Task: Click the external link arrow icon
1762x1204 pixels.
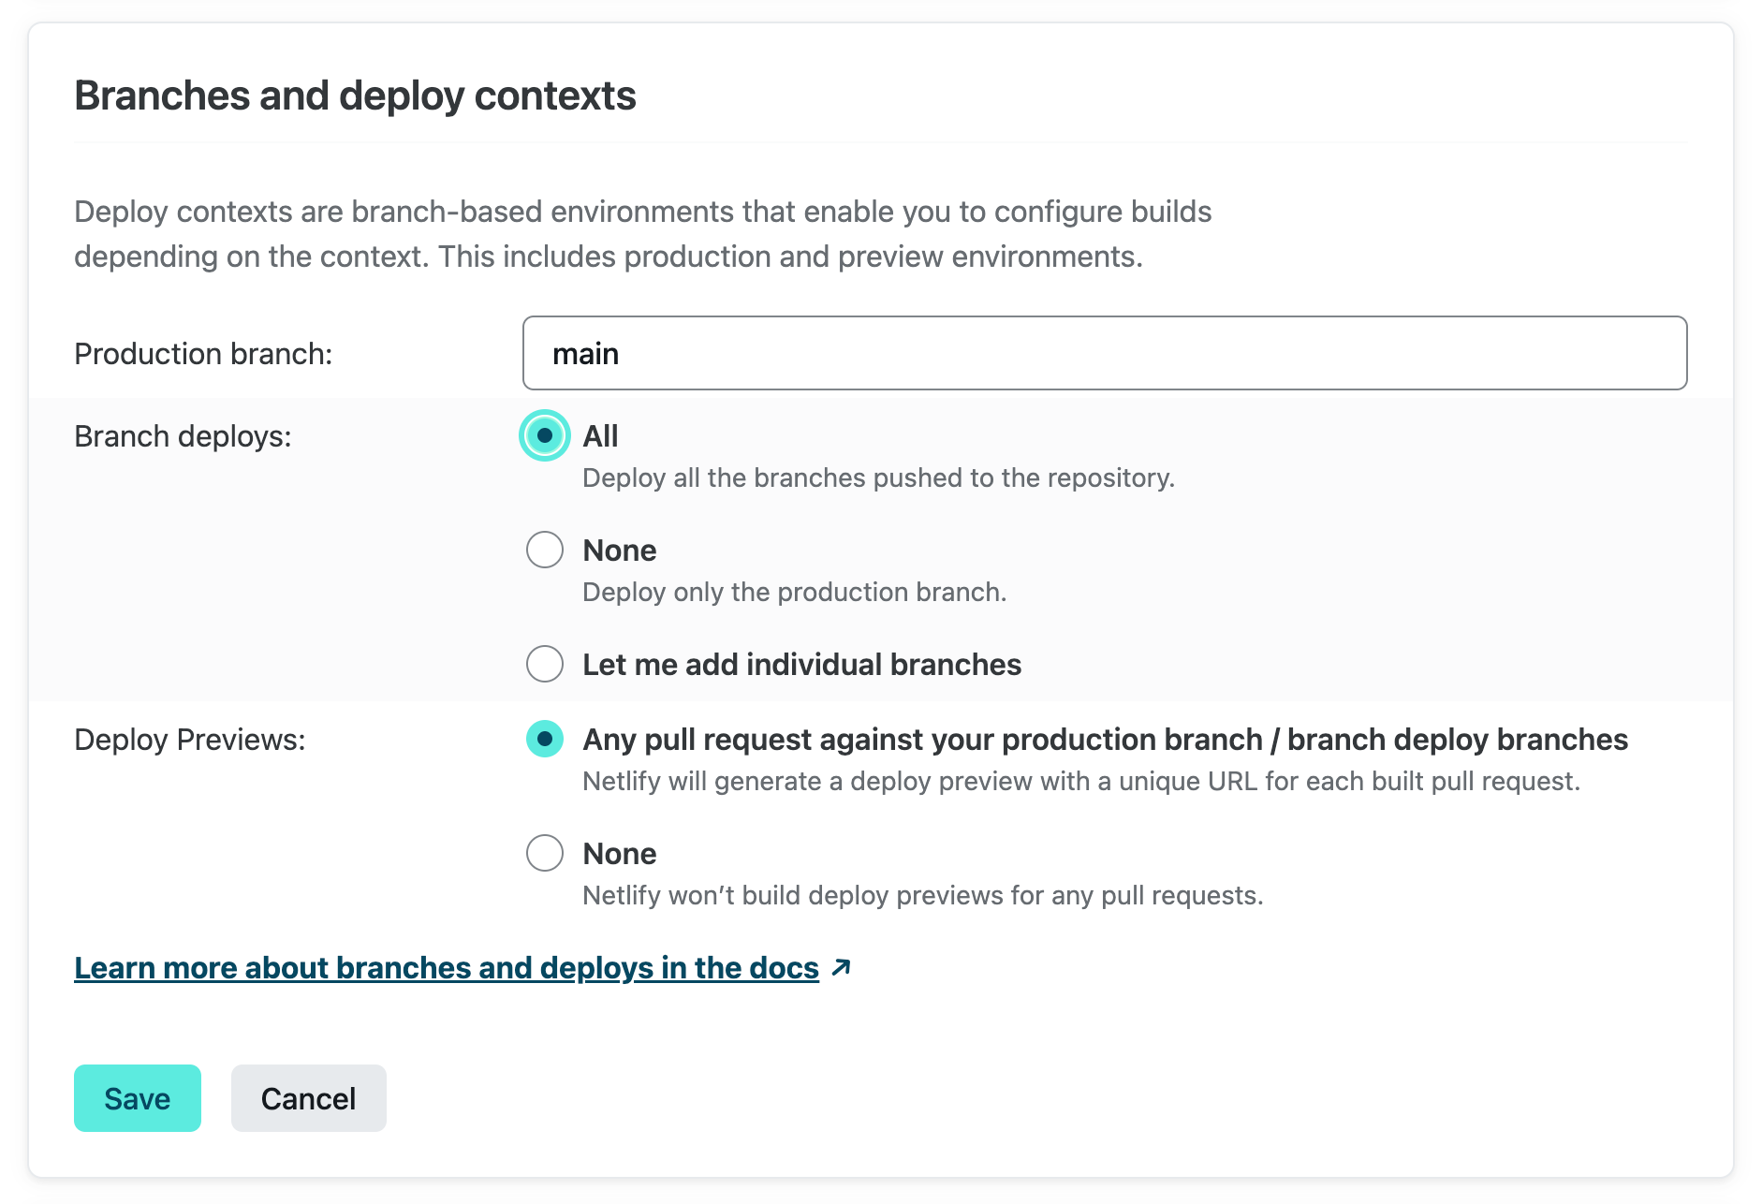Action: 842,967
